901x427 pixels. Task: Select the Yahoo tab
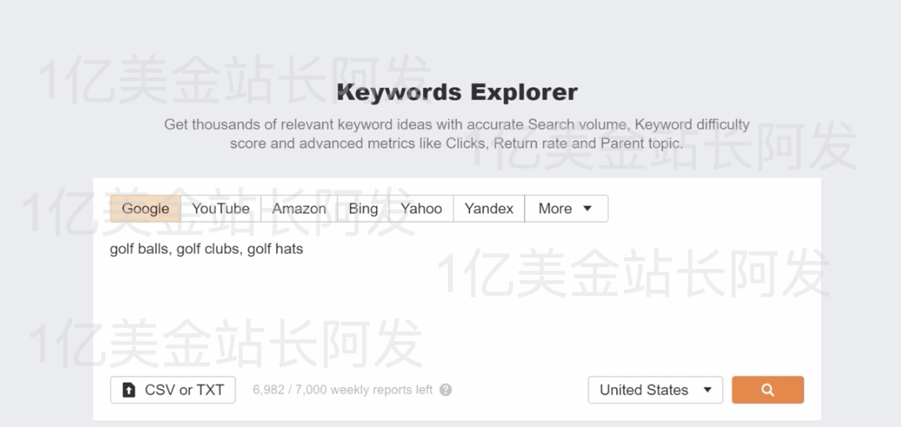point(421,208)
